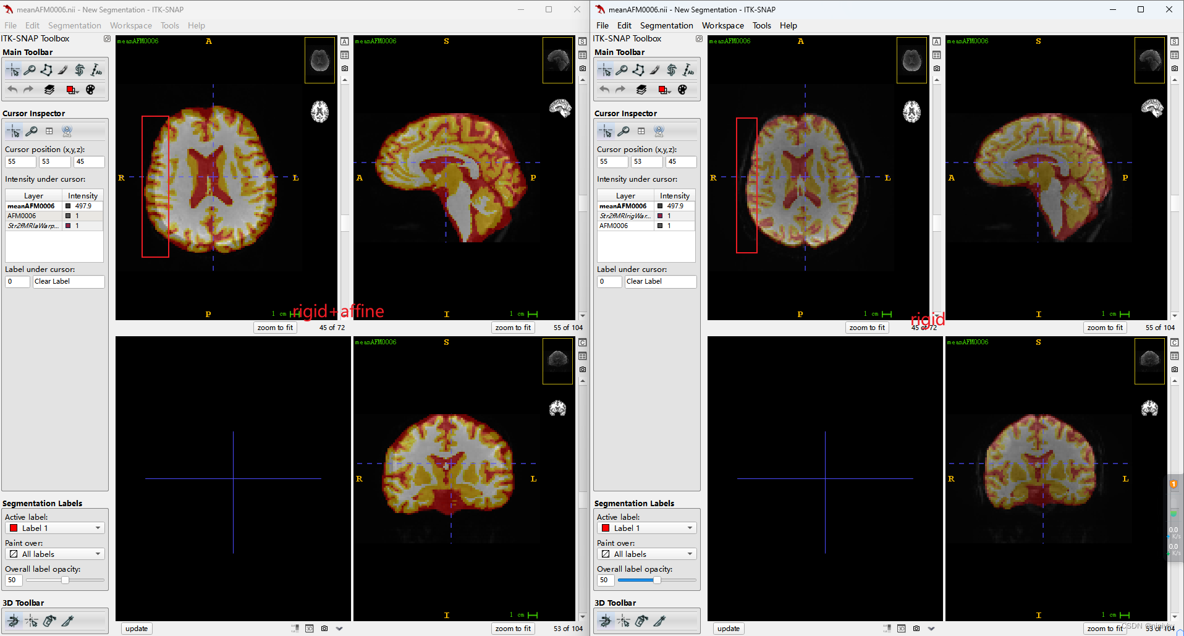
Task: Toggle sagittal view expand (S) in right window
Action: tap(1175, 41)
